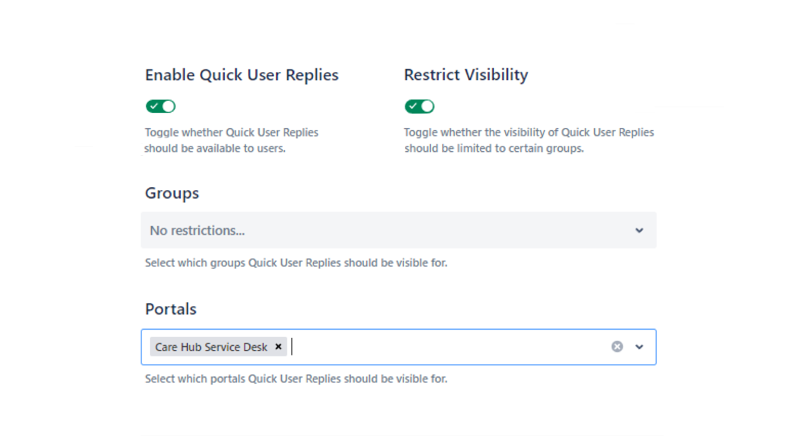Remove the Care Hub Service Desk tag
The image size is (787, 442).
point(278,347)
